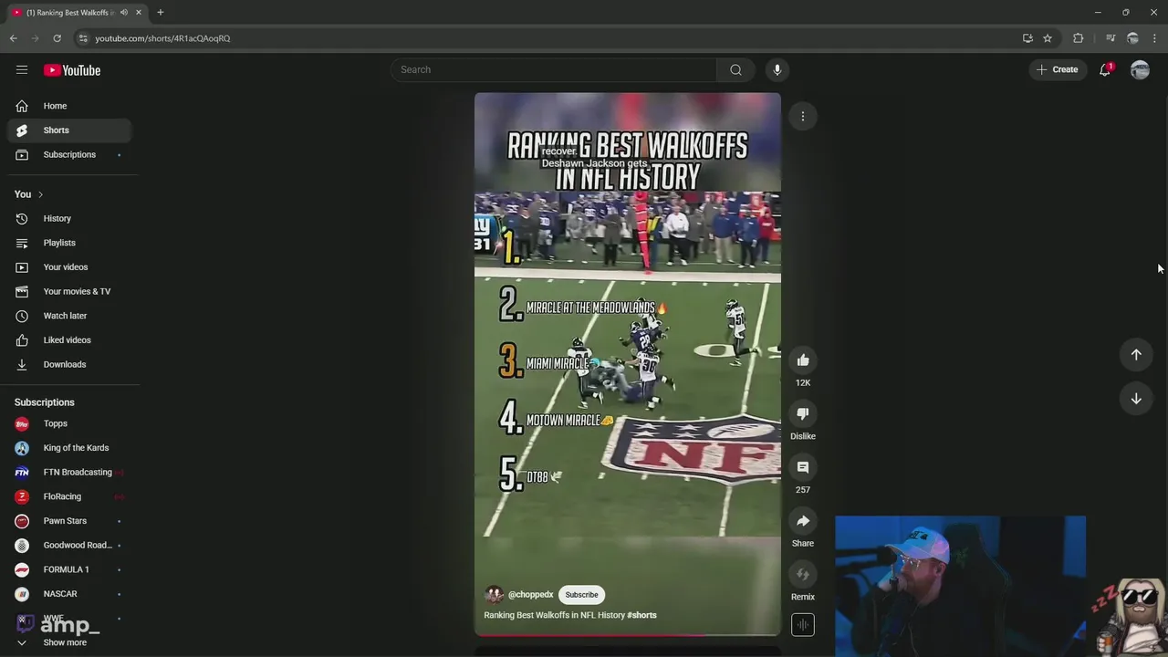The image size is (1168, 657).
Task: Open Your videos
Action: click(x=69, y=267)
